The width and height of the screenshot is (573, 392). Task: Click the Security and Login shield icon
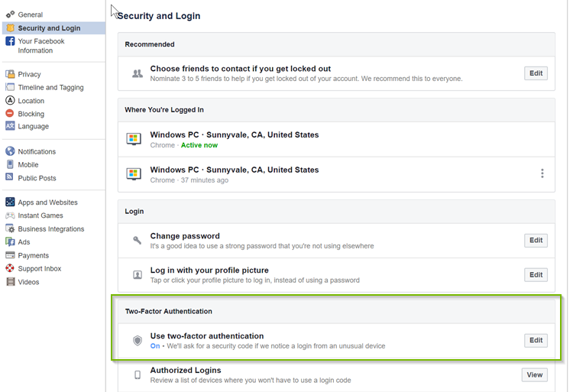tap(10, 28)
